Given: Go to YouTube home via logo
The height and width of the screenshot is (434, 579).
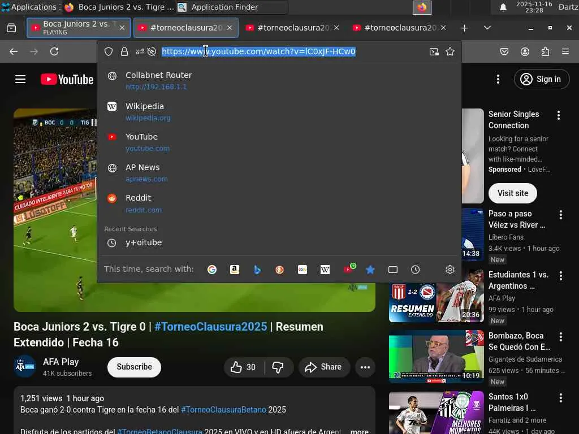Looking at the screenshot, I should pos(67,79).
